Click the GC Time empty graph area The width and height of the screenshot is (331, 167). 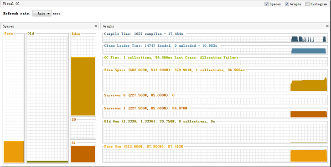pyautogui.click(x=215, y=63)
